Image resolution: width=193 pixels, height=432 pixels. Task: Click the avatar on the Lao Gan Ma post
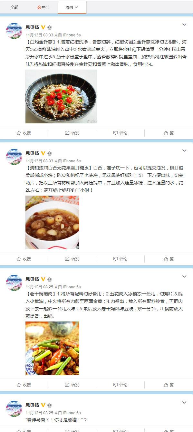pos(14,283)
